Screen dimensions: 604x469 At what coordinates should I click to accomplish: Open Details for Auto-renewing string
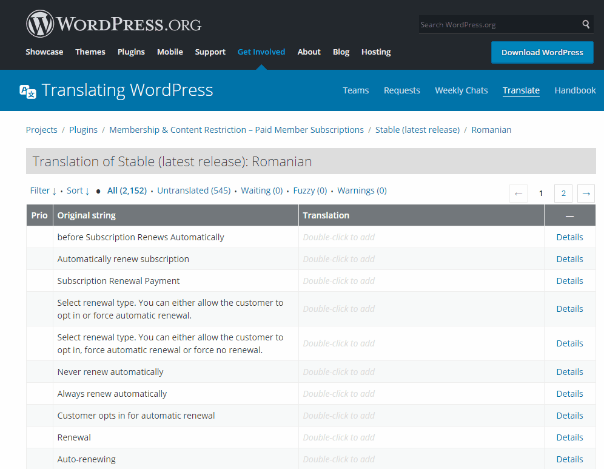pyautogui.click(x=569, y=459)
